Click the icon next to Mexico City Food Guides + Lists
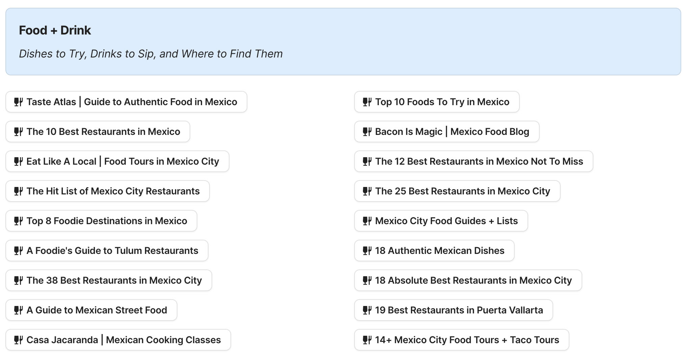688x355 pixels. (367, 221)
